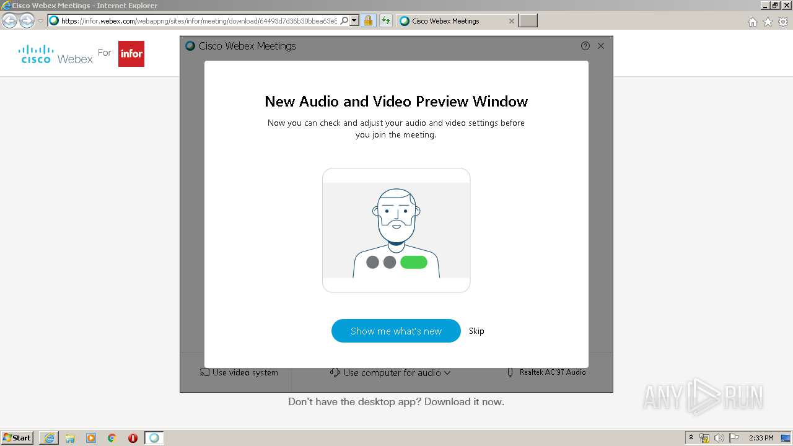This screenshot has width=793, height=446.
Task: Click the headset audio icon
Action: coord(335,372)
